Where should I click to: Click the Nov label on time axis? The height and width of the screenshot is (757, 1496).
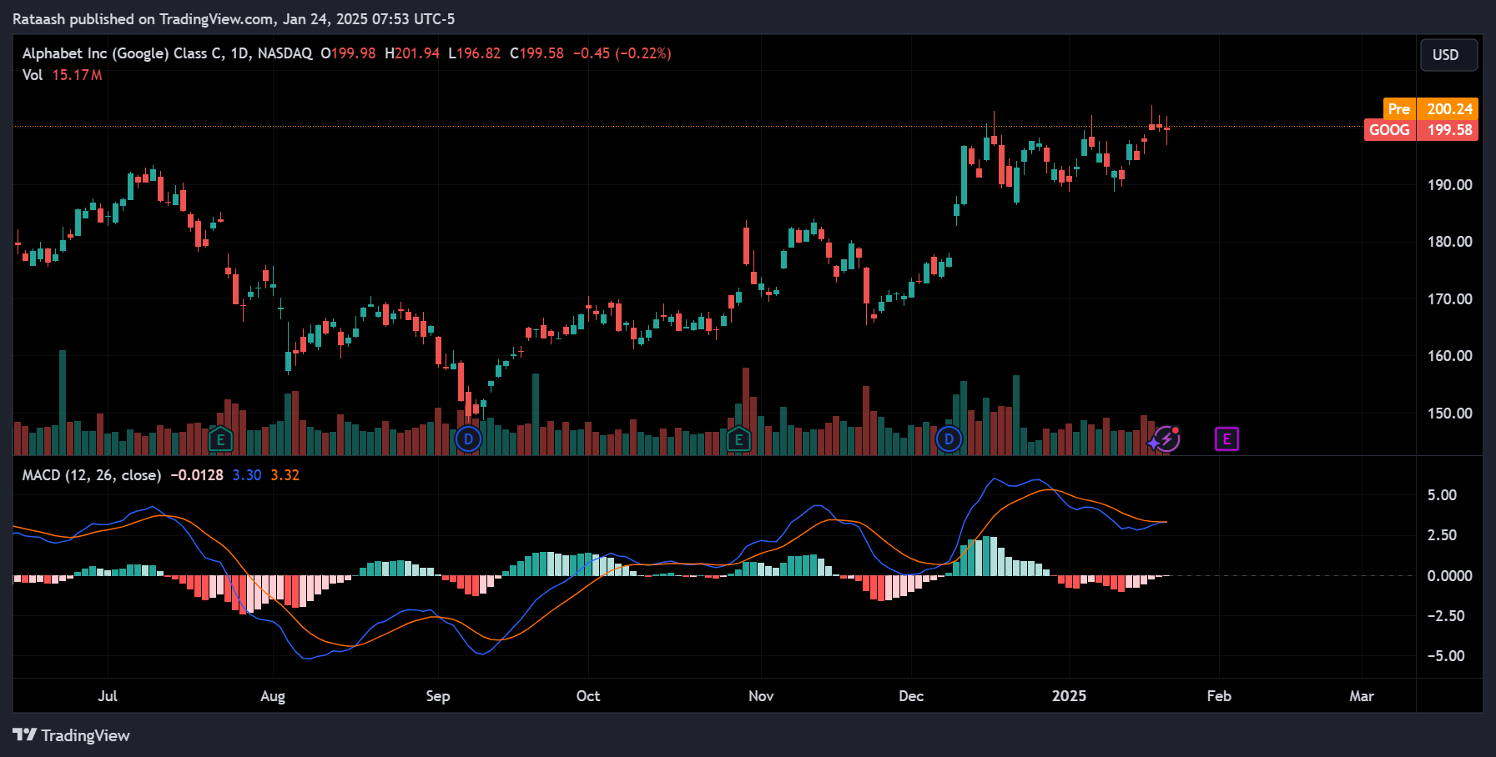point(761,696)
